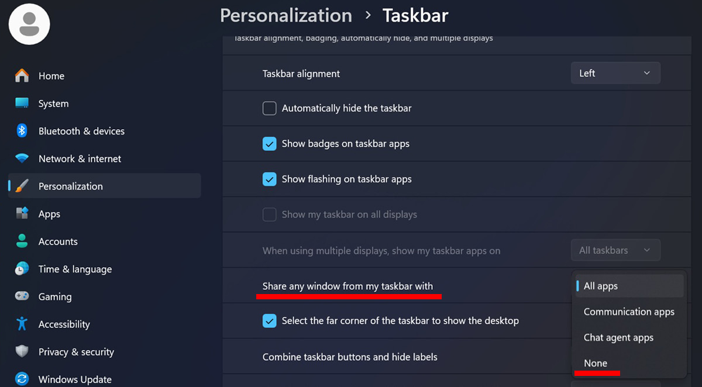Open System via the monitor icon
Viewport: 702px width, 387px height.
pos(22,103)
